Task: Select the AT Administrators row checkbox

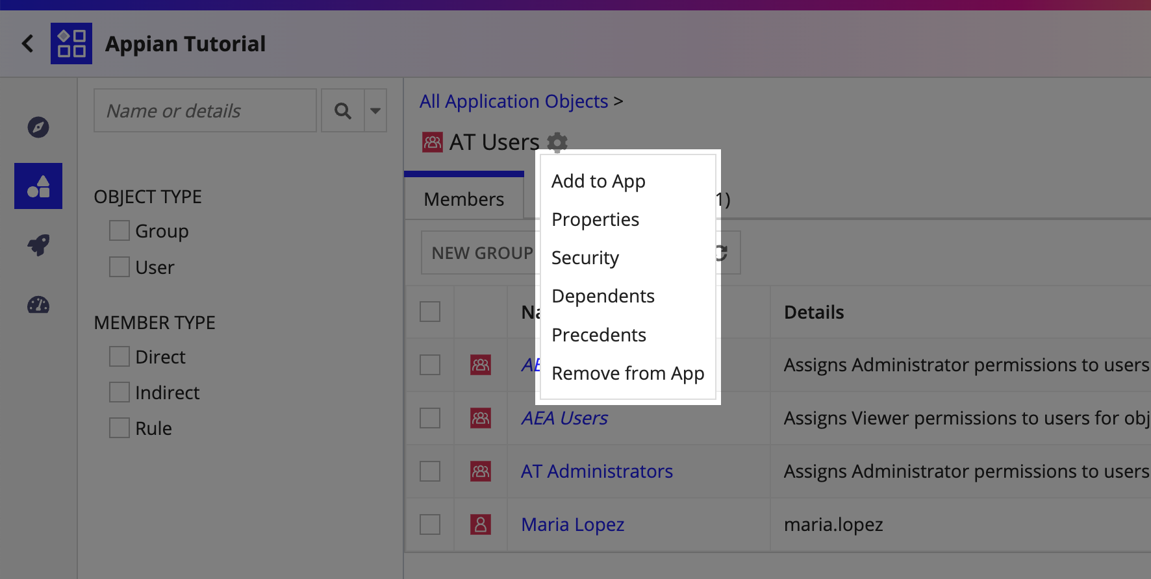Action: click(430, 471)
